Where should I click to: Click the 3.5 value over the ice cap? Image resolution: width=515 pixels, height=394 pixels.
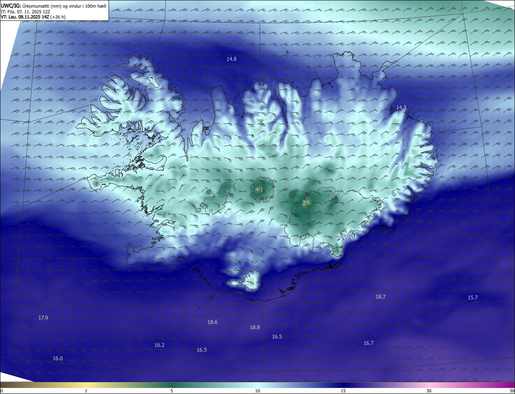point(306,203)
